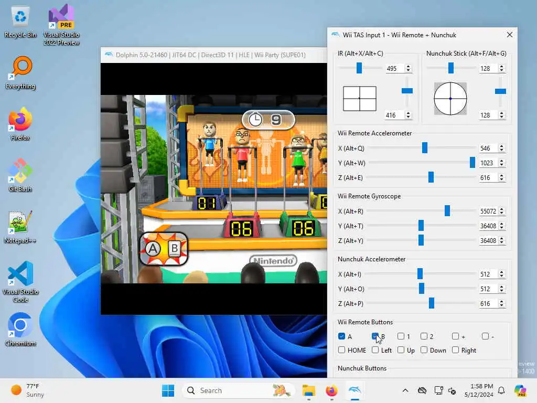Check the Right D-pad checkbox
The height and width of the screenshot is (403, 537).
pyautogui.click(x=455, y=350)
